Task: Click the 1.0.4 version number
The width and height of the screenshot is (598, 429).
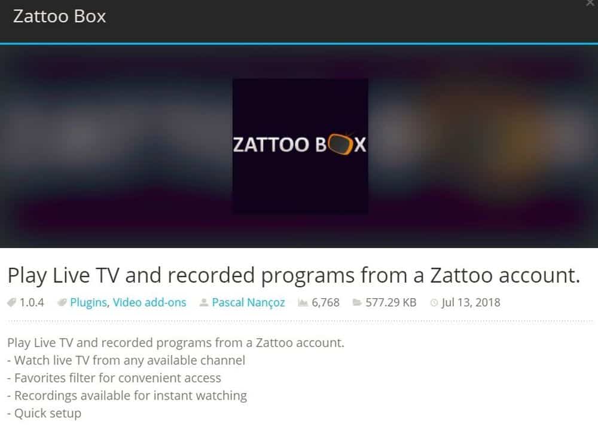Action: tap(32, 302)
